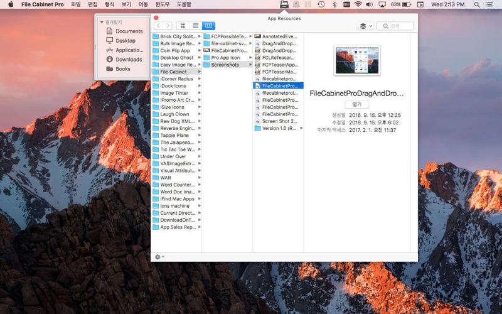
Task: Select the Laugh Clown folder
Action: (x=176, y=114)
